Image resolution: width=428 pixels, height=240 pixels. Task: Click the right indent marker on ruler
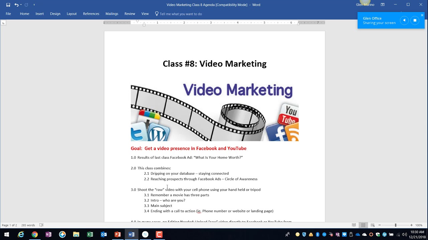pos(298,24)
